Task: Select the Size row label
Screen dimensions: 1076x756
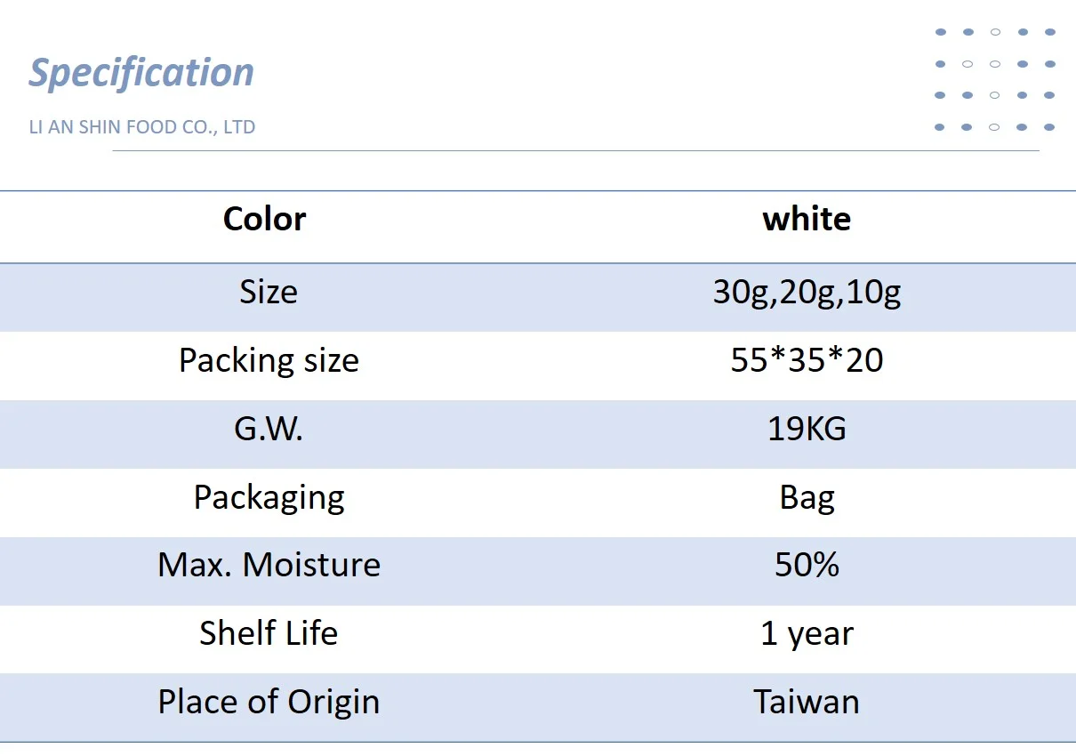Action: [269, 292]
